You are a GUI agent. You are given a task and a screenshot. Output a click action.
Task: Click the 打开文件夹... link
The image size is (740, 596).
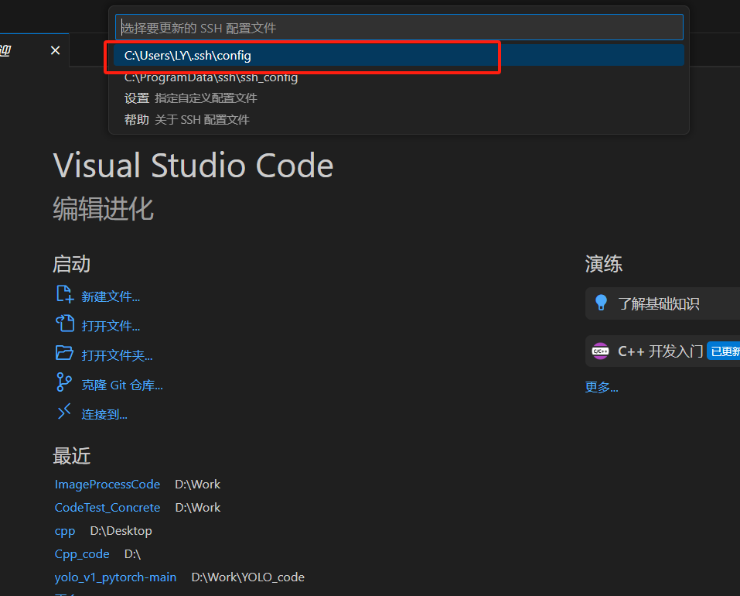(x=117, y=355)
